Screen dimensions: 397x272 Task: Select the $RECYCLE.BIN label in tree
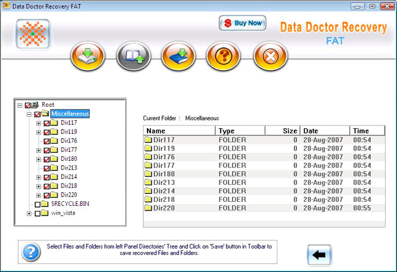click(70, 204)
